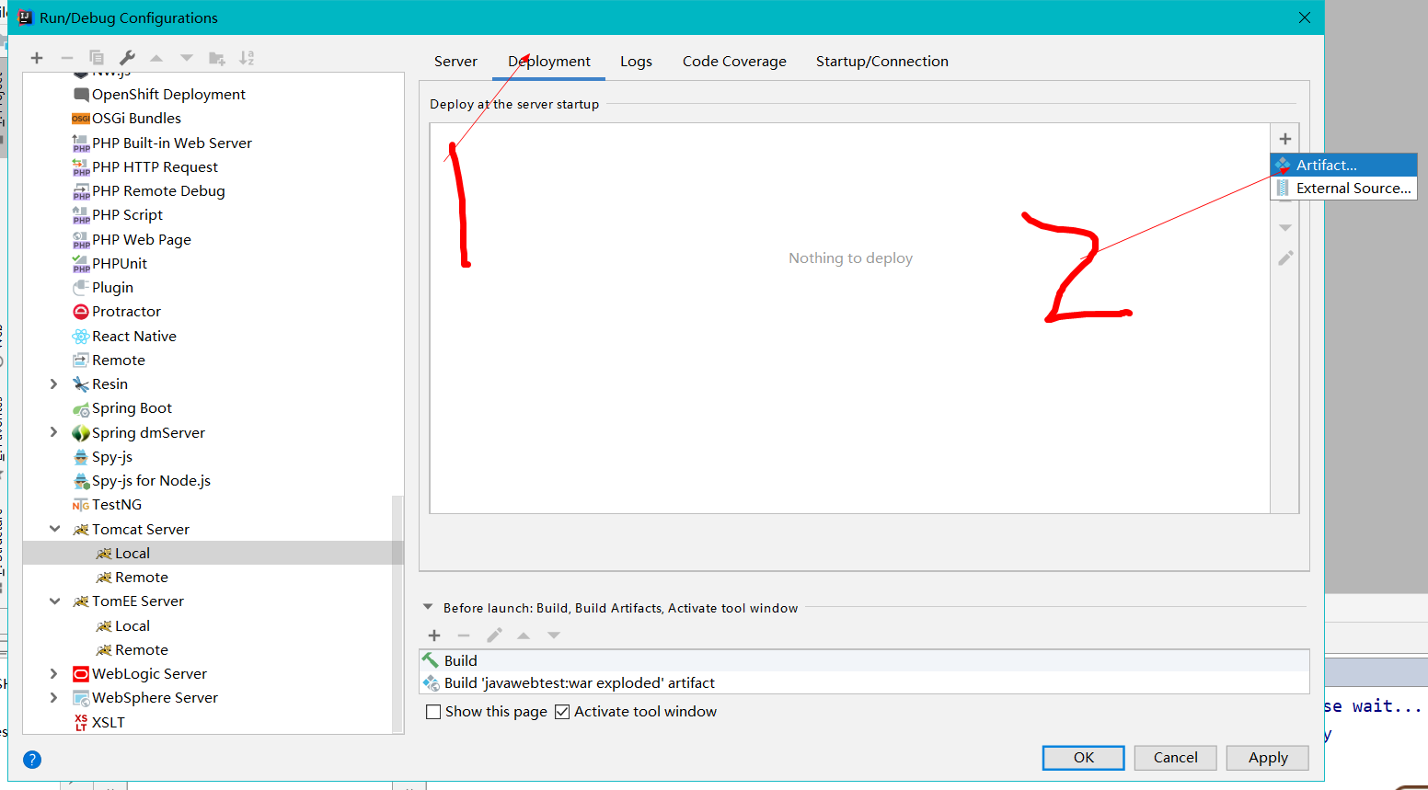
Task: Remove configuration with the minus icon
Action: pos(66,58)
